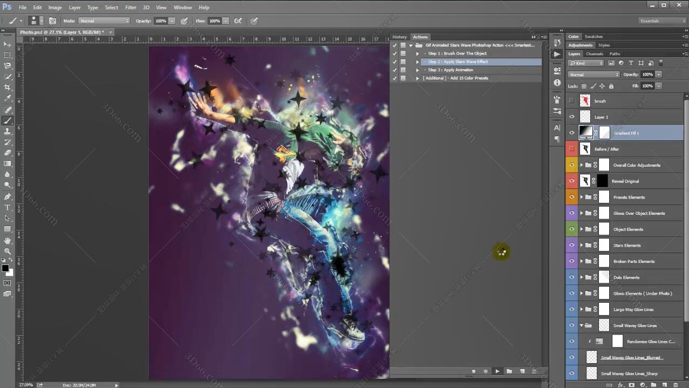689x388 pixels.
Task: Click the Play selection button in Actions panel
Action: click(x=497, y=371)
